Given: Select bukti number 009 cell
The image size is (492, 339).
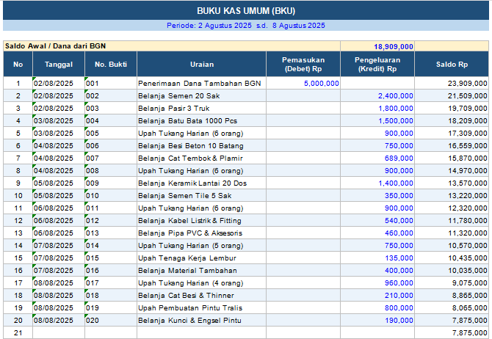Looking at the screenshot, I should tap(111, 183).
